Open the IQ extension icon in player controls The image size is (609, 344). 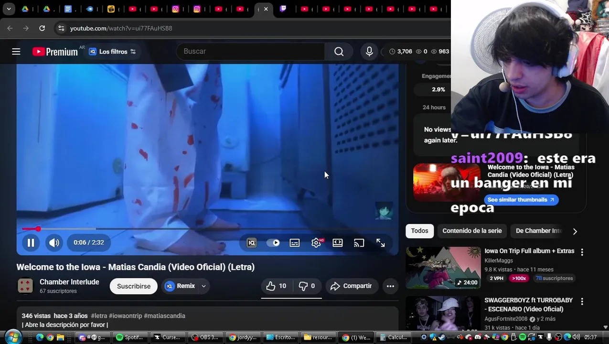coord(252,243)
